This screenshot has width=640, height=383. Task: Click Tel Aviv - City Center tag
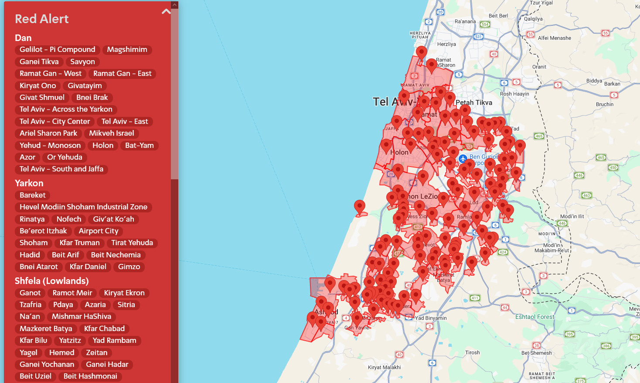tap(55, 122)
